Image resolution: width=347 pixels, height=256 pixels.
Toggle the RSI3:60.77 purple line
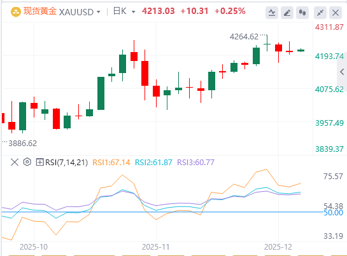pyautogui.click(x=196, y=163)
